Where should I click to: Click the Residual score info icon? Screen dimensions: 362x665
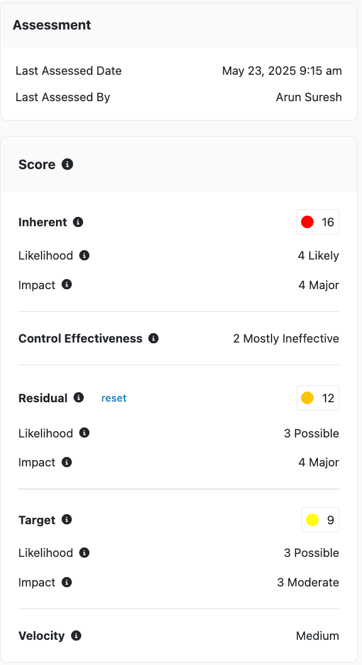[x=78, y=398]
